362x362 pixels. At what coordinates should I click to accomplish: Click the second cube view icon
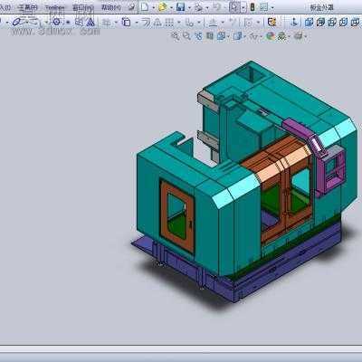click(x=320, y=22)
